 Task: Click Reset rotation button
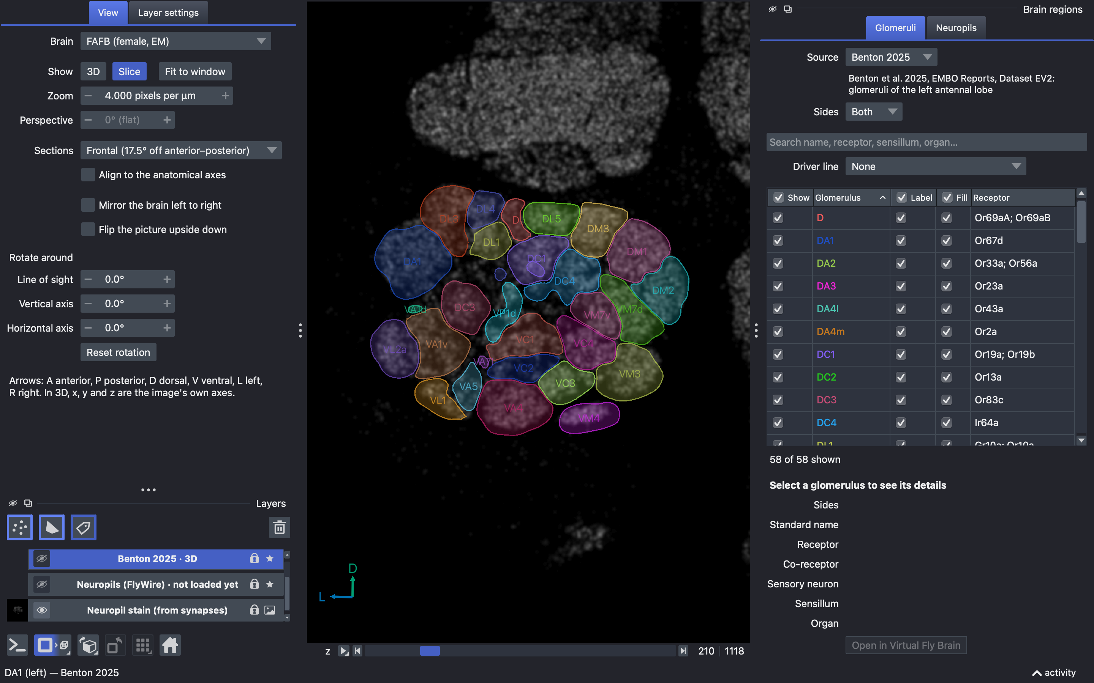(119, 353)
